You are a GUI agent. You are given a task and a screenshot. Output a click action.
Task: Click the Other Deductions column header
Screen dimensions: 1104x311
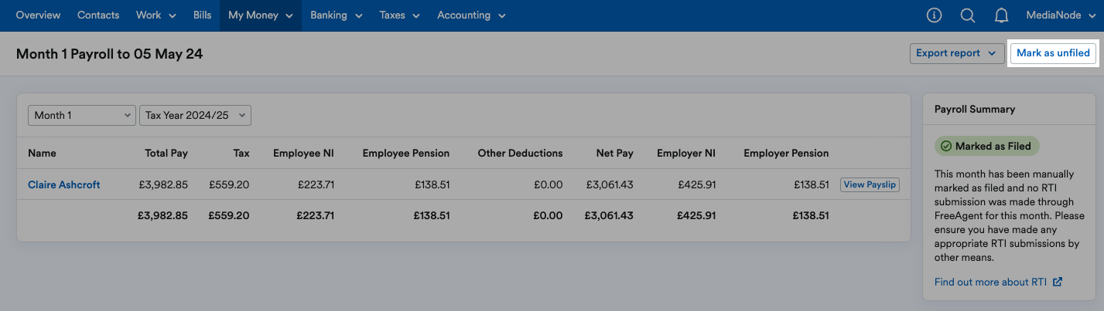click(x=520, y=153)
